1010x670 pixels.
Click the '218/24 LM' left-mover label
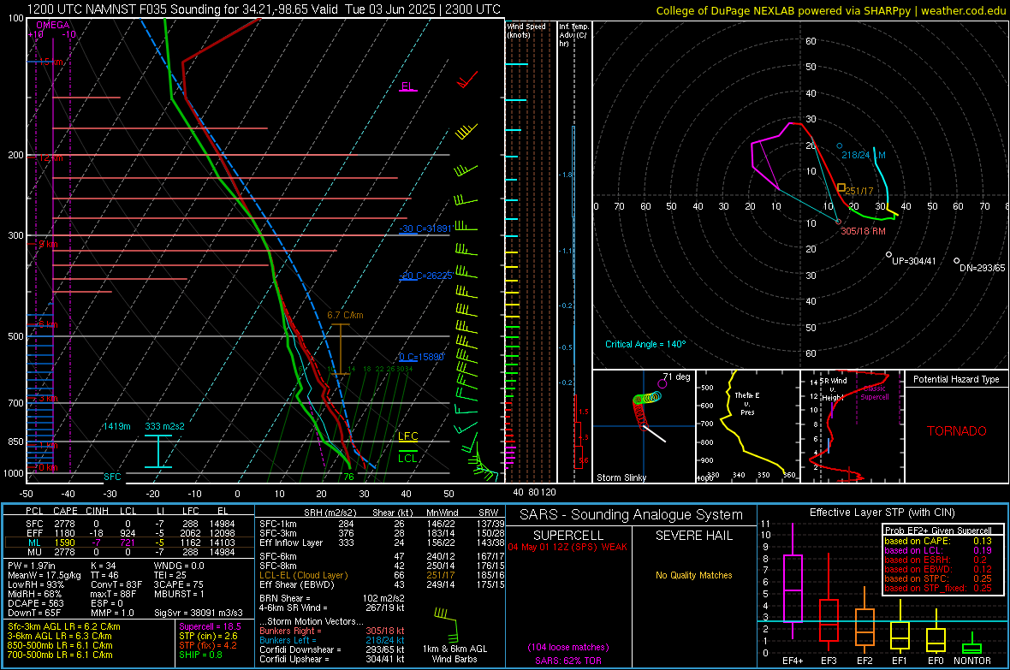863,155
